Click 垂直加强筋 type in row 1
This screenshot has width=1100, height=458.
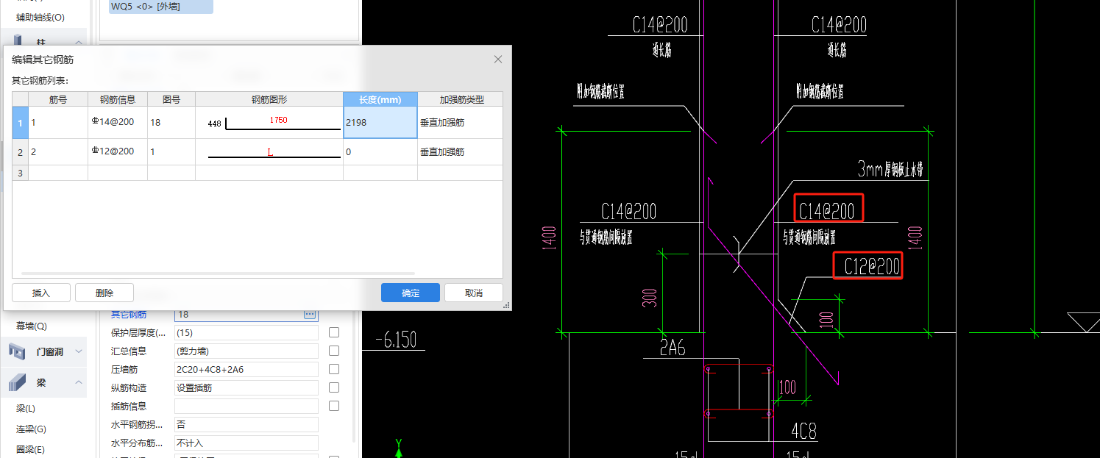(461, 123)
